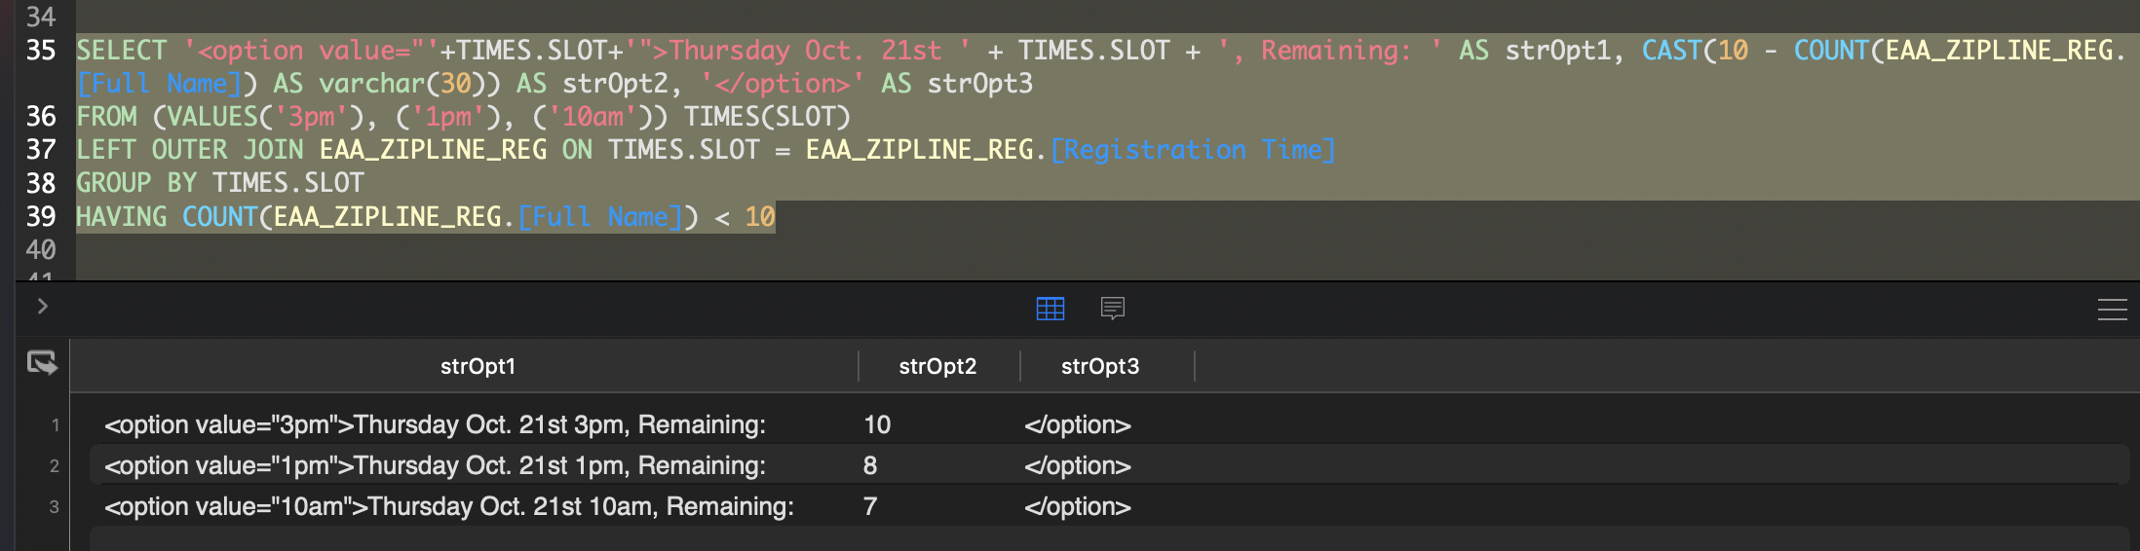Click the strOpt2 cell showing 10 remaining
Viewport: 2140px width, 551px height.
877,424
